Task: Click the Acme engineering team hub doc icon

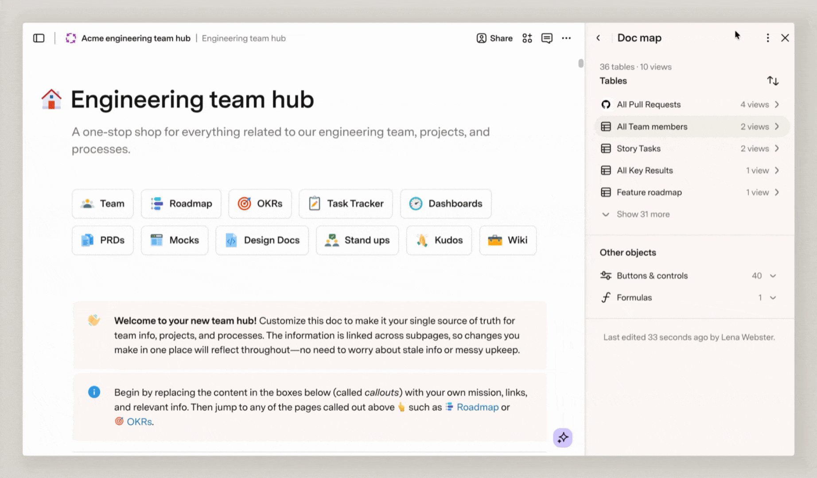Action: [x=71, y=38]
